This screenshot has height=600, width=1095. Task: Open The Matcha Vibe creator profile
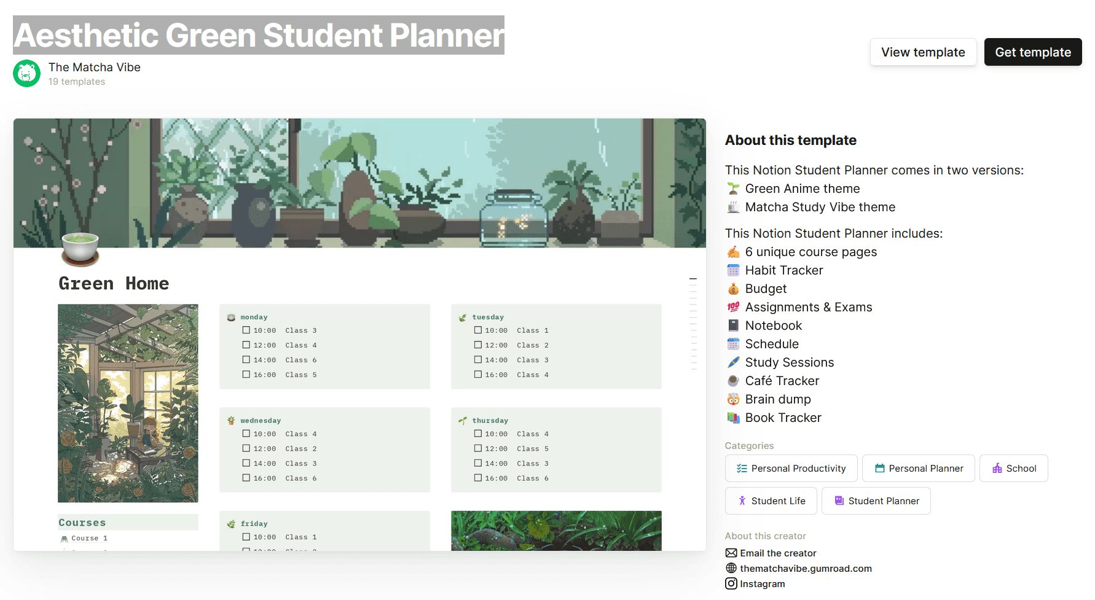[95, 67]
